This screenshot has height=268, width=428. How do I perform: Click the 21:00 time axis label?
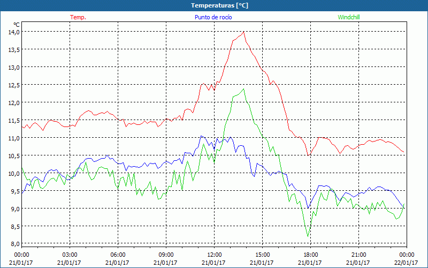(358, 255)
